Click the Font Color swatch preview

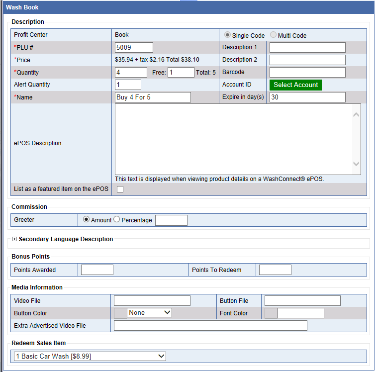click(x=271, y=313)
